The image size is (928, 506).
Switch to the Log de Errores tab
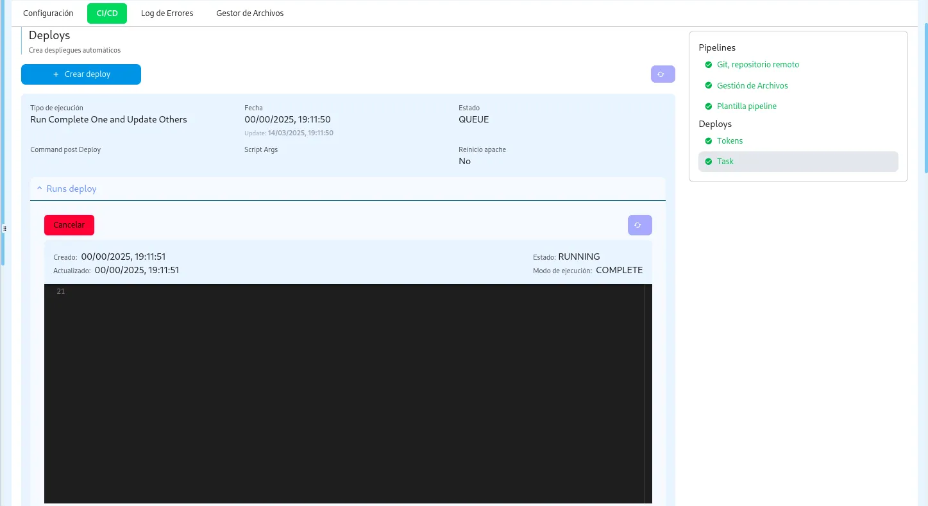pos(167,13)
